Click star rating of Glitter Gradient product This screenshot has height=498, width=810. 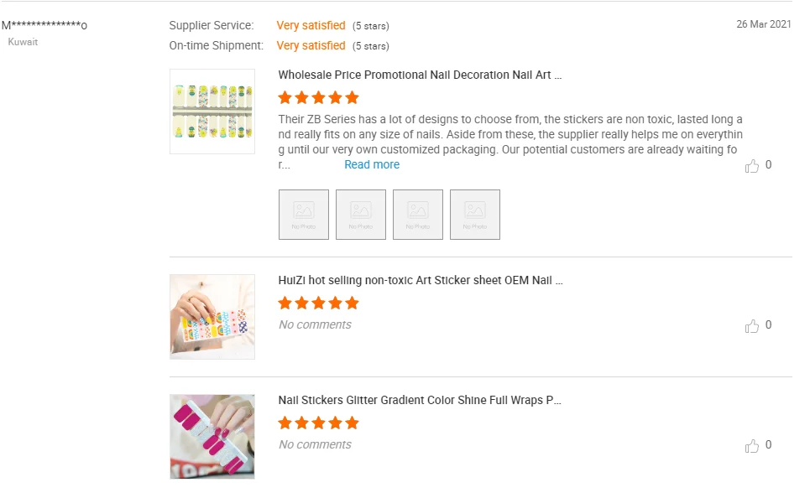point(318,423)
